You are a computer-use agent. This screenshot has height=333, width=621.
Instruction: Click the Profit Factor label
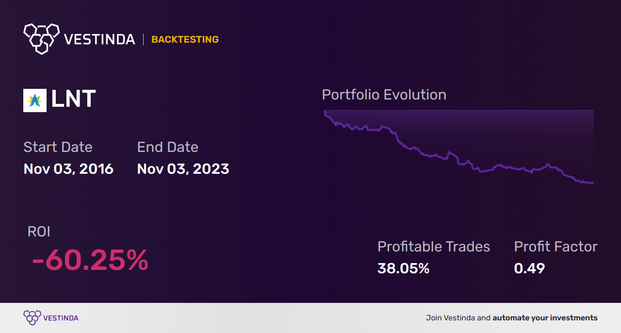point(556,247)
